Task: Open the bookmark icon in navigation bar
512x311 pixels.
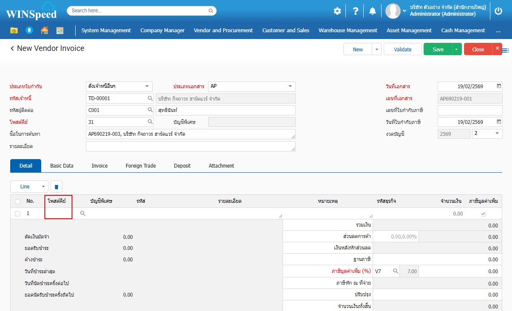Action: 29,31
